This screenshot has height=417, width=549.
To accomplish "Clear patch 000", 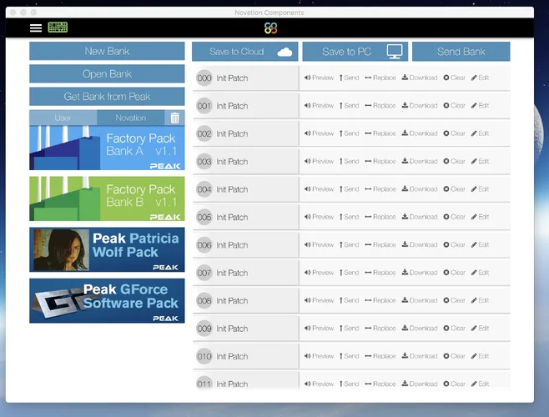I will point(455,78).
